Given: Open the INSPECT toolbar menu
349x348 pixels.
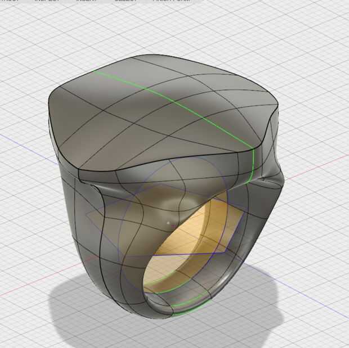Looking at the screenshot, I should [x=47, y=1].
